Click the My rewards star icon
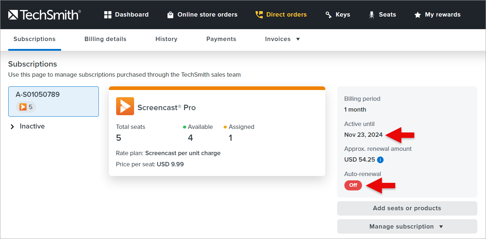 click(417, 15)
